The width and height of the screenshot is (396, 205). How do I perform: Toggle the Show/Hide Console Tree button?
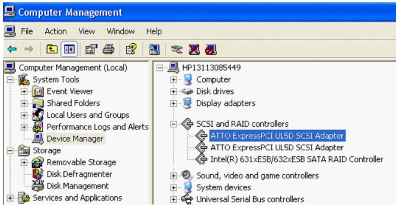click(x=69, y=49)
